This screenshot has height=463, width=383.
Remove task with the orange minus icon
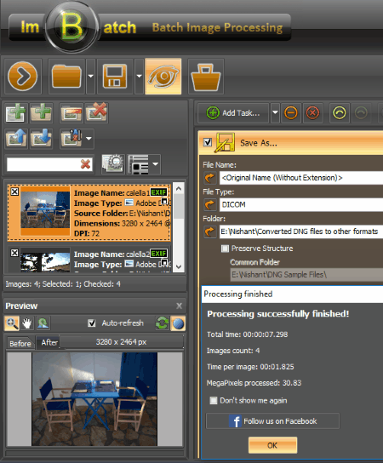pyautogui.click(x=291, y=113)
